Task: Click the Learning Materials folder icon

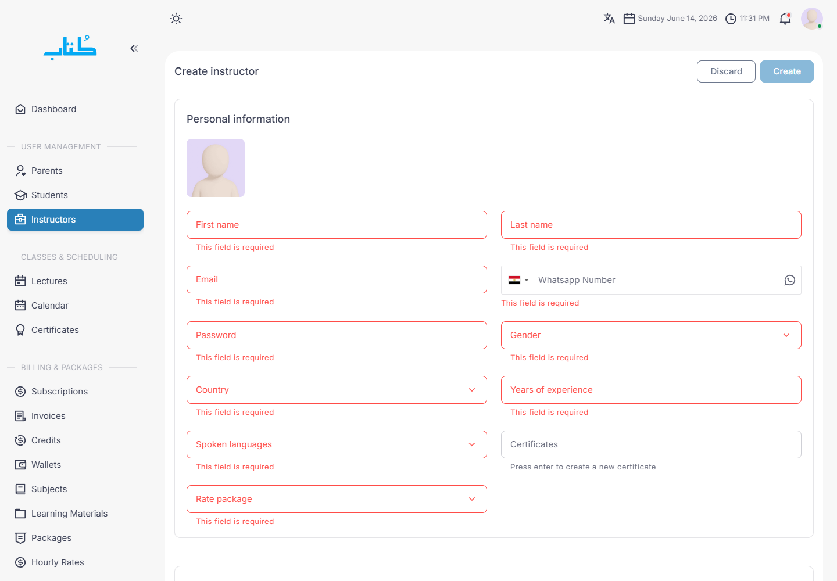Action: click(20, 514)
